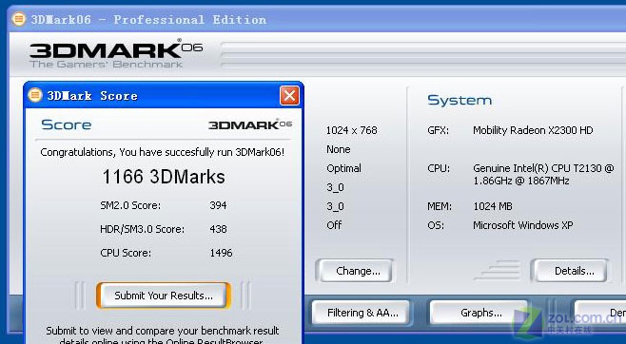
Task: Click the SM2.0 Score value 394
Action: click(218, 205)
